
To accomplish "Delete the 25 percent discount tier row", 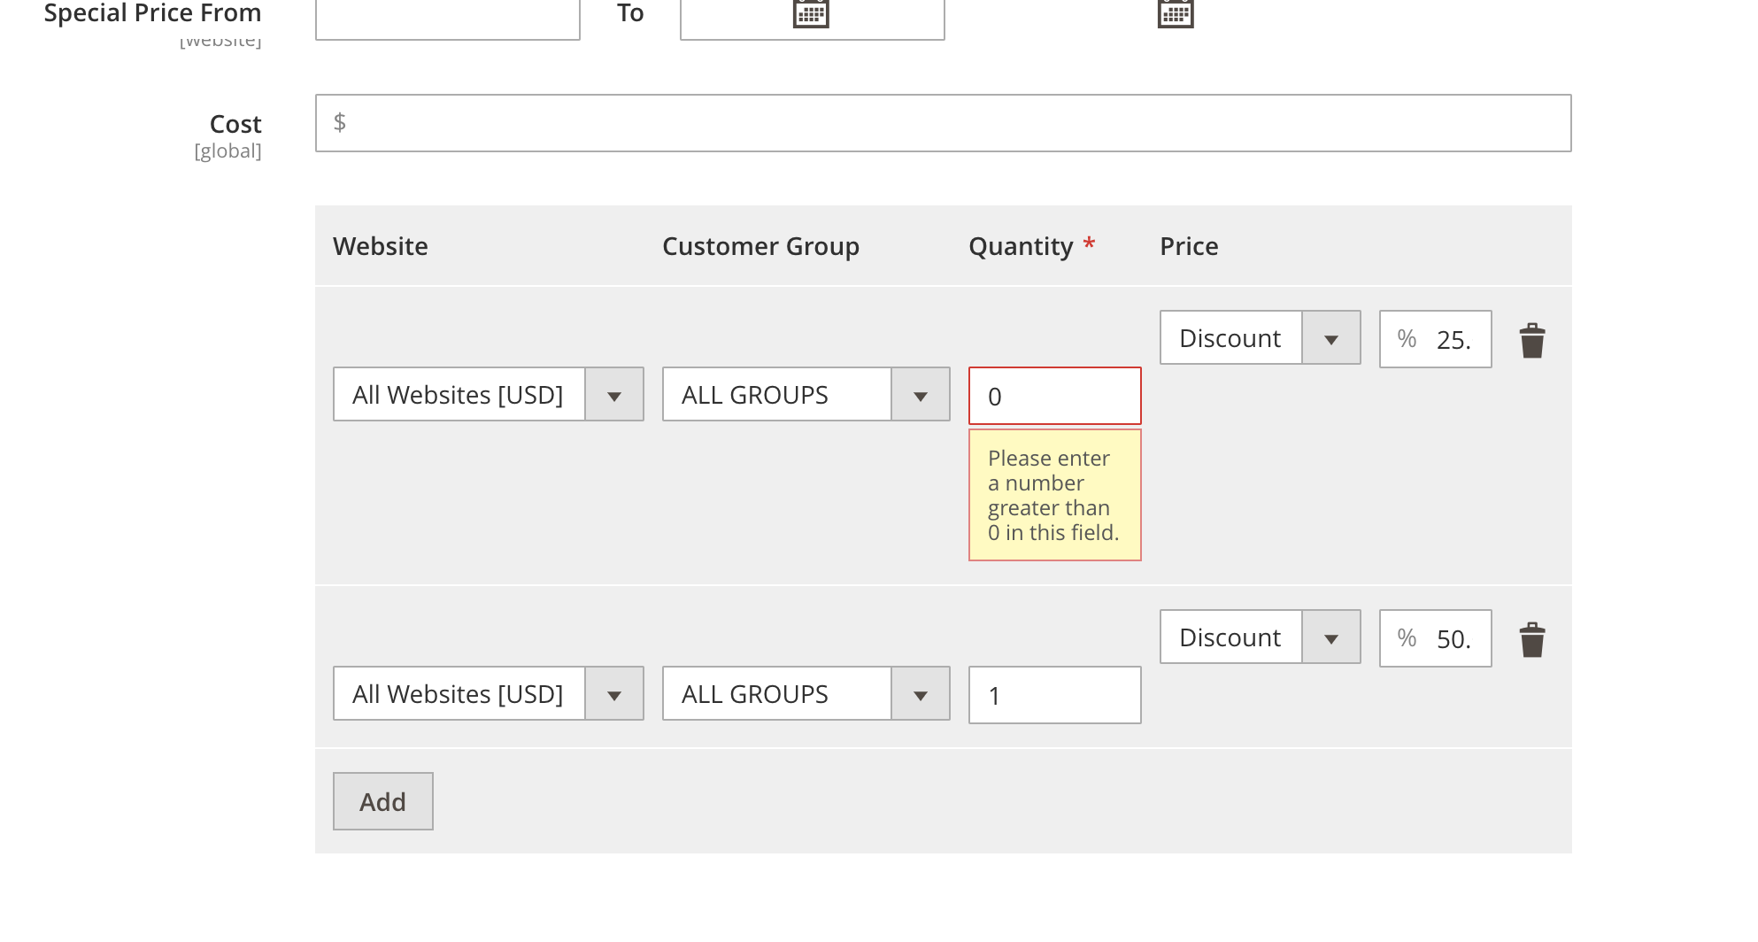I will (x=1532, y=340).
